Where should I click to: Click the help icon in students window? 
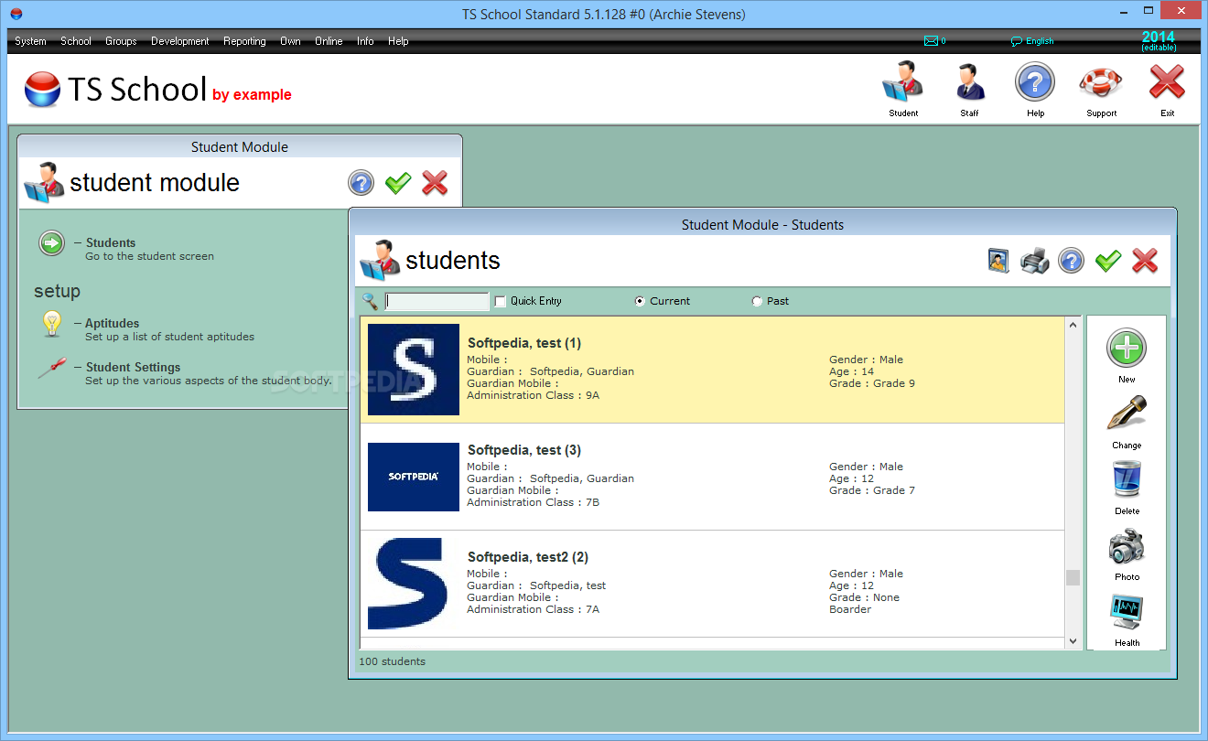point(1072,261)
